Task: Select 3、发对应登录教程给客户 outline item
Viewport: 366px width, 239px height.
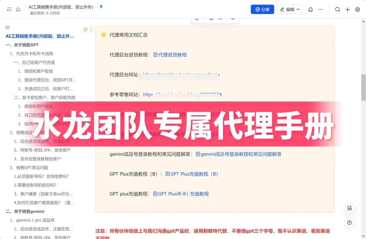Action: click(x=37, y=159)
